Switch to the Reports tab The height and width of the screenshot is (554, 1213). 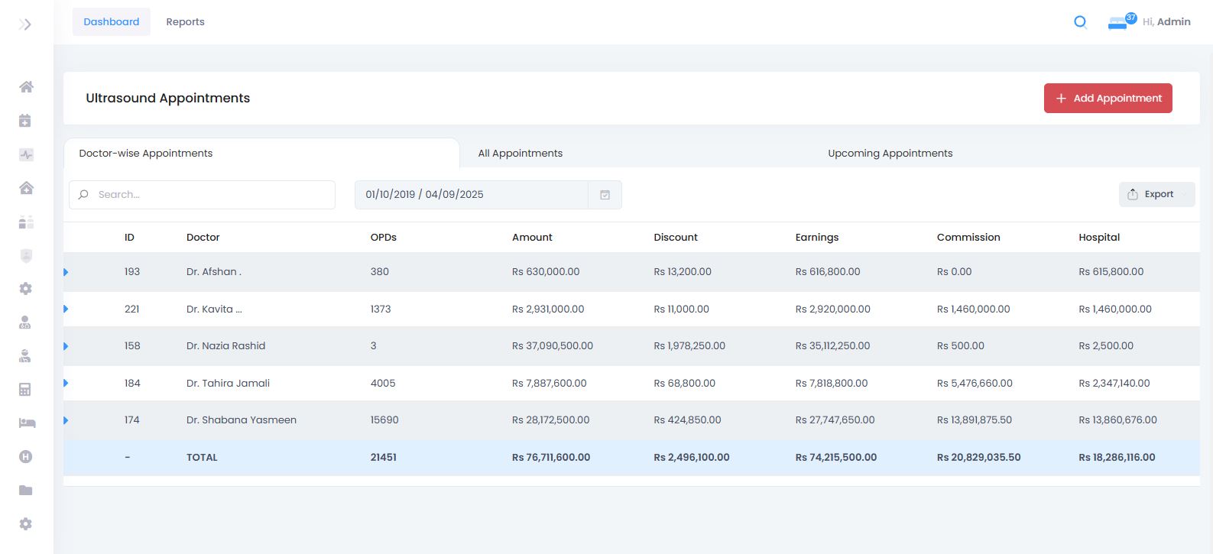pos(185,21)
